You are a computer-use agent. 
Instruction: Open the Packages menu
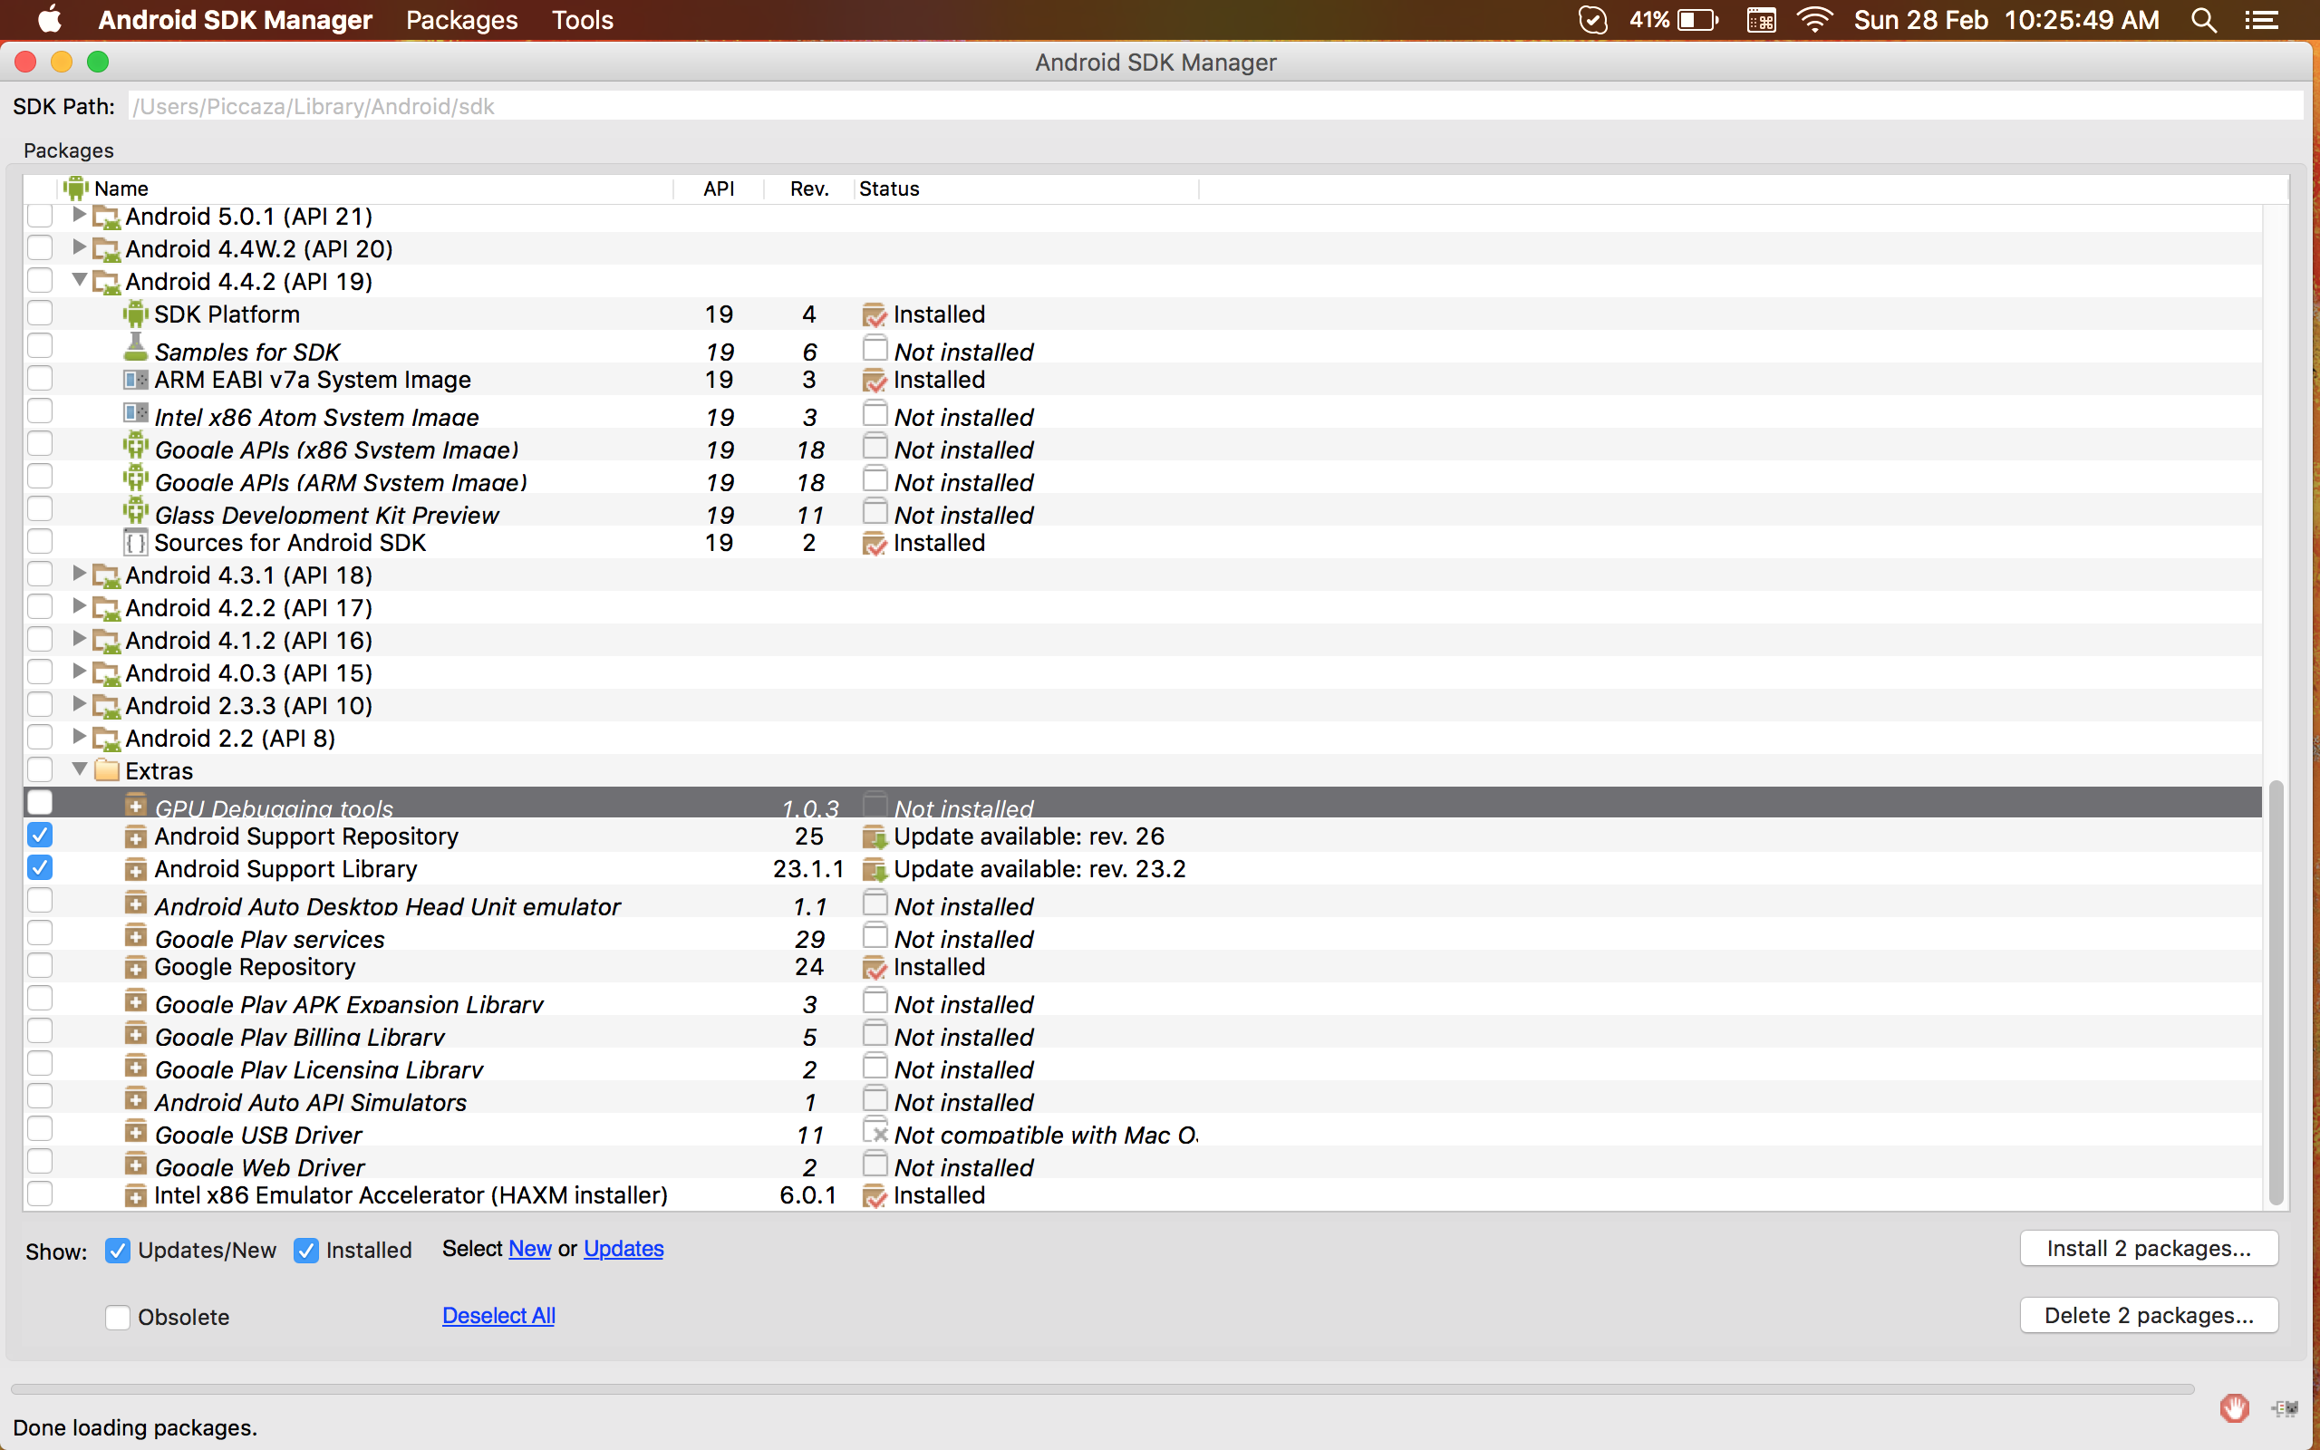tap(461, 20)
